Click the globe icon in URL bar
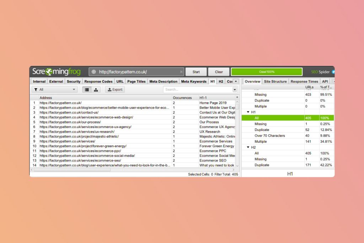The width and height of the screenshot is (364, 243). click(x=94, y=72)
